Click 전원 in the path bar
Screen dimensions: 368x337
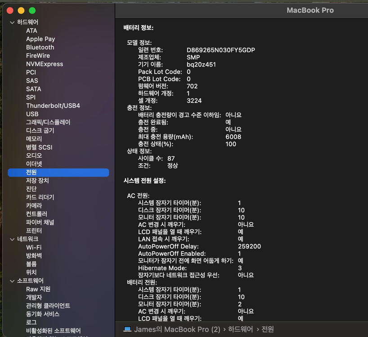pos(268,329)
